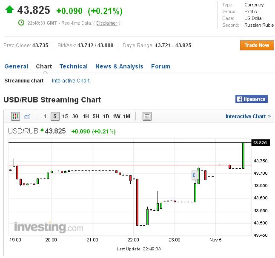Click the Facebook Нравится like button
The height and width of the screenshot is (258, 275).
point(251,99)
